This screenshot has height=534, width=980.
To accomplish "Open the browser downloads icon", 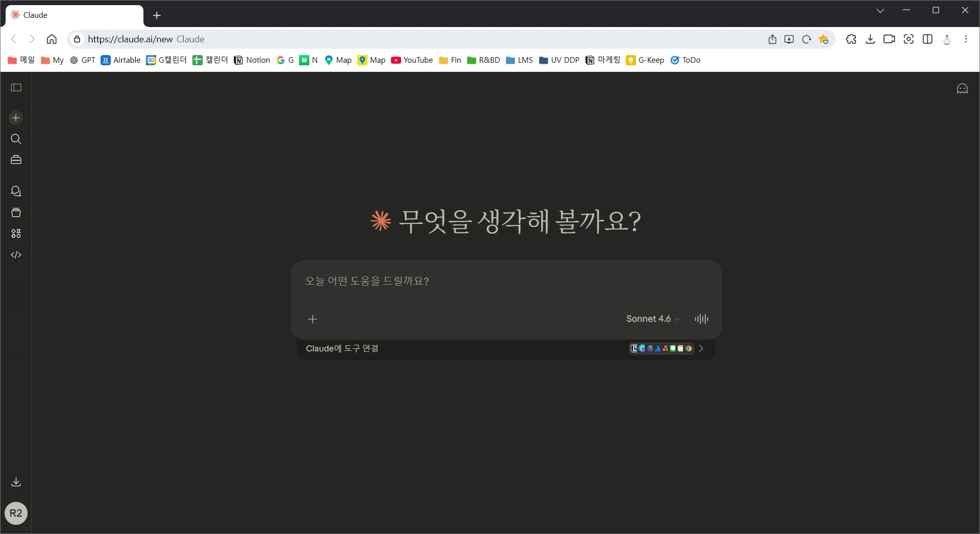I will point(870,39).
